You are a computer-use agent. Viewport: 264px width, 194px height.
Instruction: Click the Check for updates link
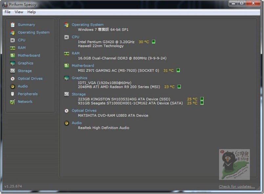237,186
